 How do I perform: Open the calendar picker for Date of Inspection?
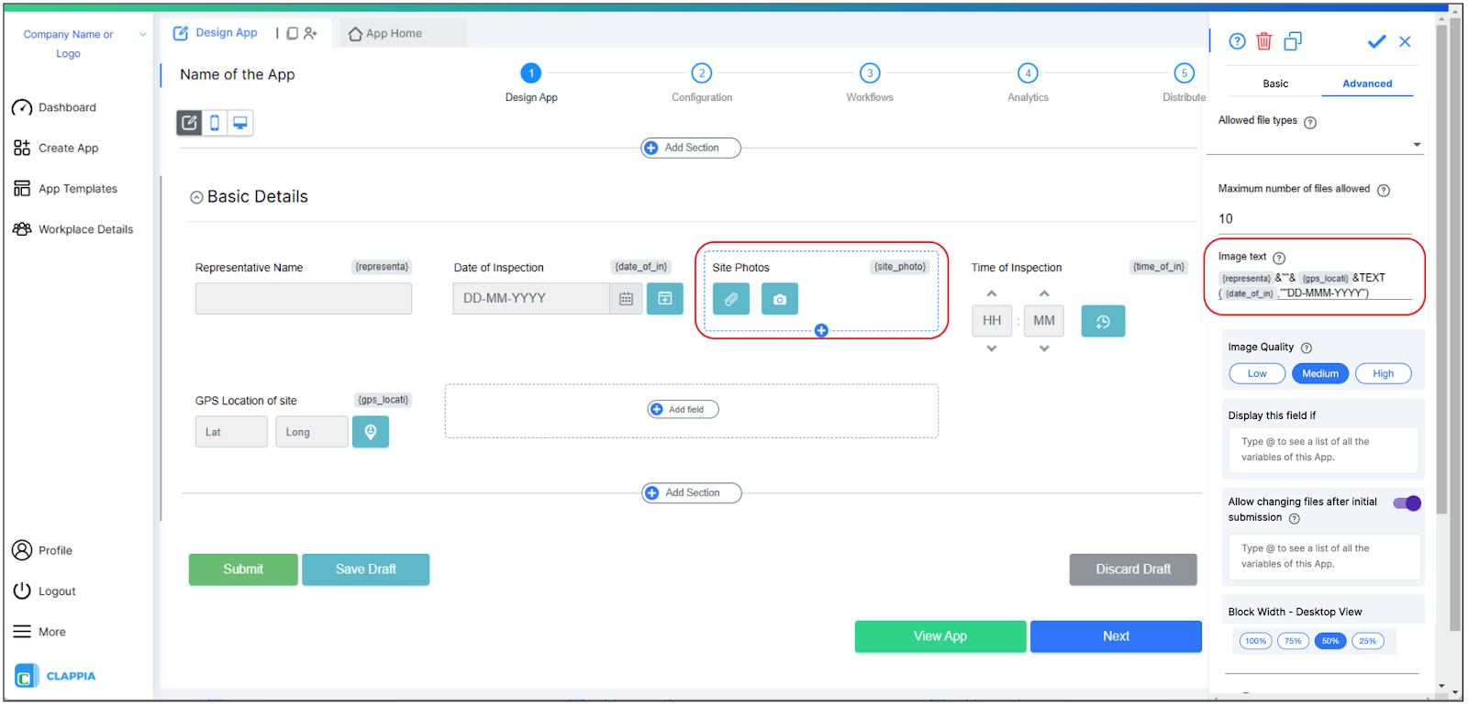pyautogui.click(x=626, y=299)
